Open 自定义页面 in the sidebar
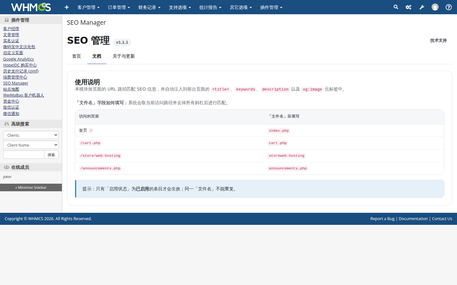Viewport: 457px width, 285px height. 13,53
